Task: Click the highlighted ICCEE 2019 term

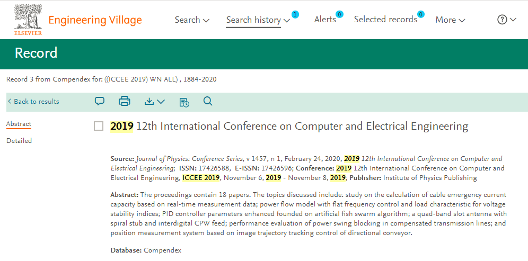Action: click(201, 178)
